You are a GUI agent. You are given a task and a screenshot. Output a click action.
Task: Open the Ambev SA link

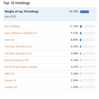11,87
